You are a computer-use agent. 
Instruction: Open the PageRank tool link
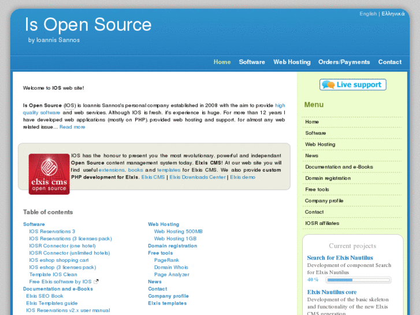coord(166,260)
